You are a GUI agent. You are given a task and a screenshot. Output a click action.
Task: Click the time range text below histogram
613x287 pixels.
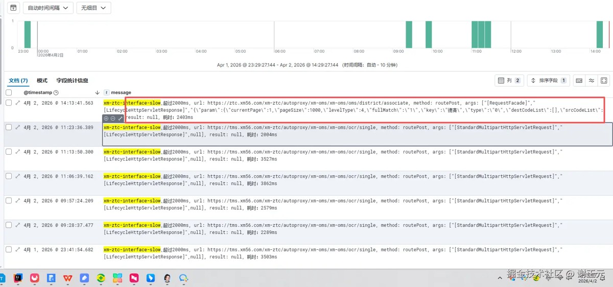[x=307, y=65]
